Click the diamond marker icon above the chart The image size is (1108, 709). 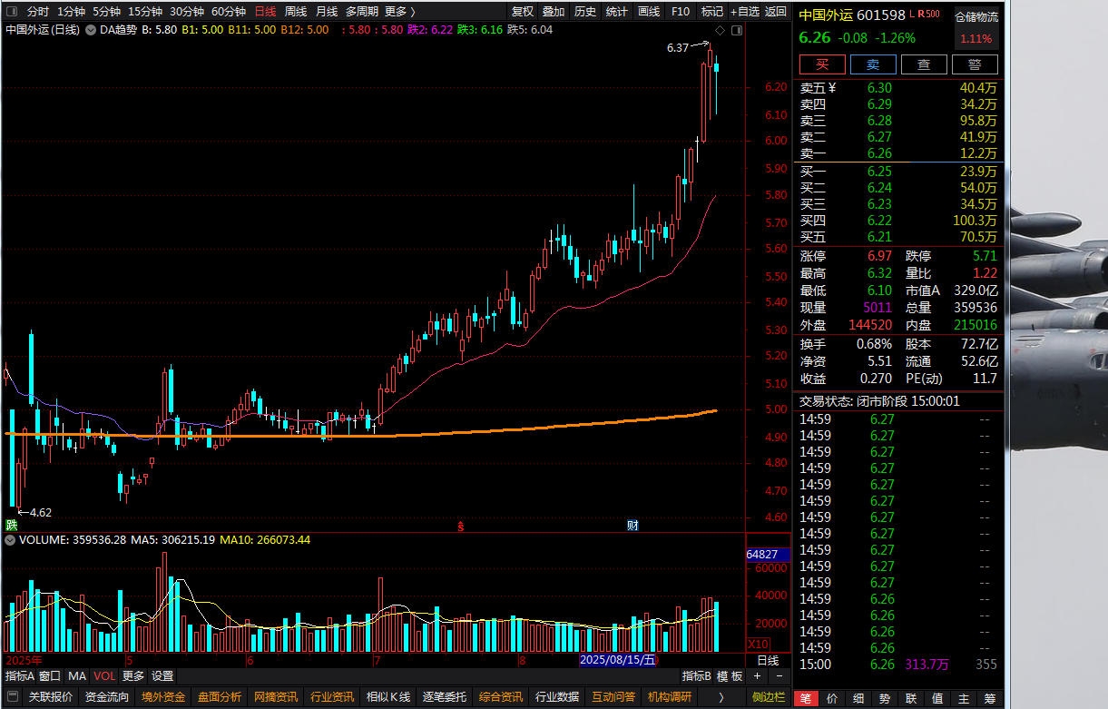coord(721,30)
